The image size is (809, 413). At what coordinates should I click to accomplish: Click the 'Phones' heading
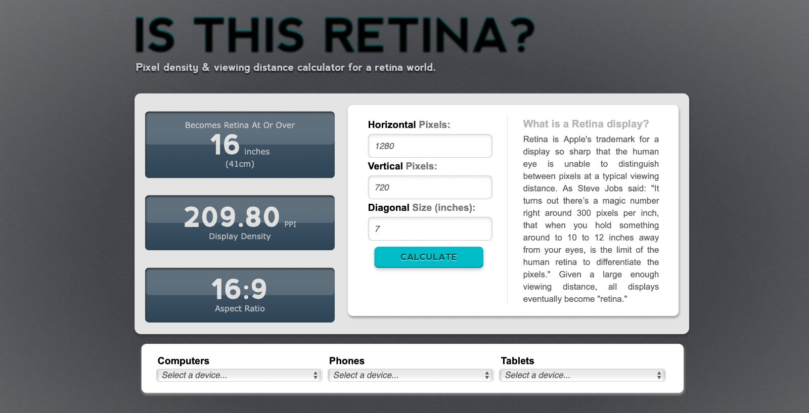(347, 361)
